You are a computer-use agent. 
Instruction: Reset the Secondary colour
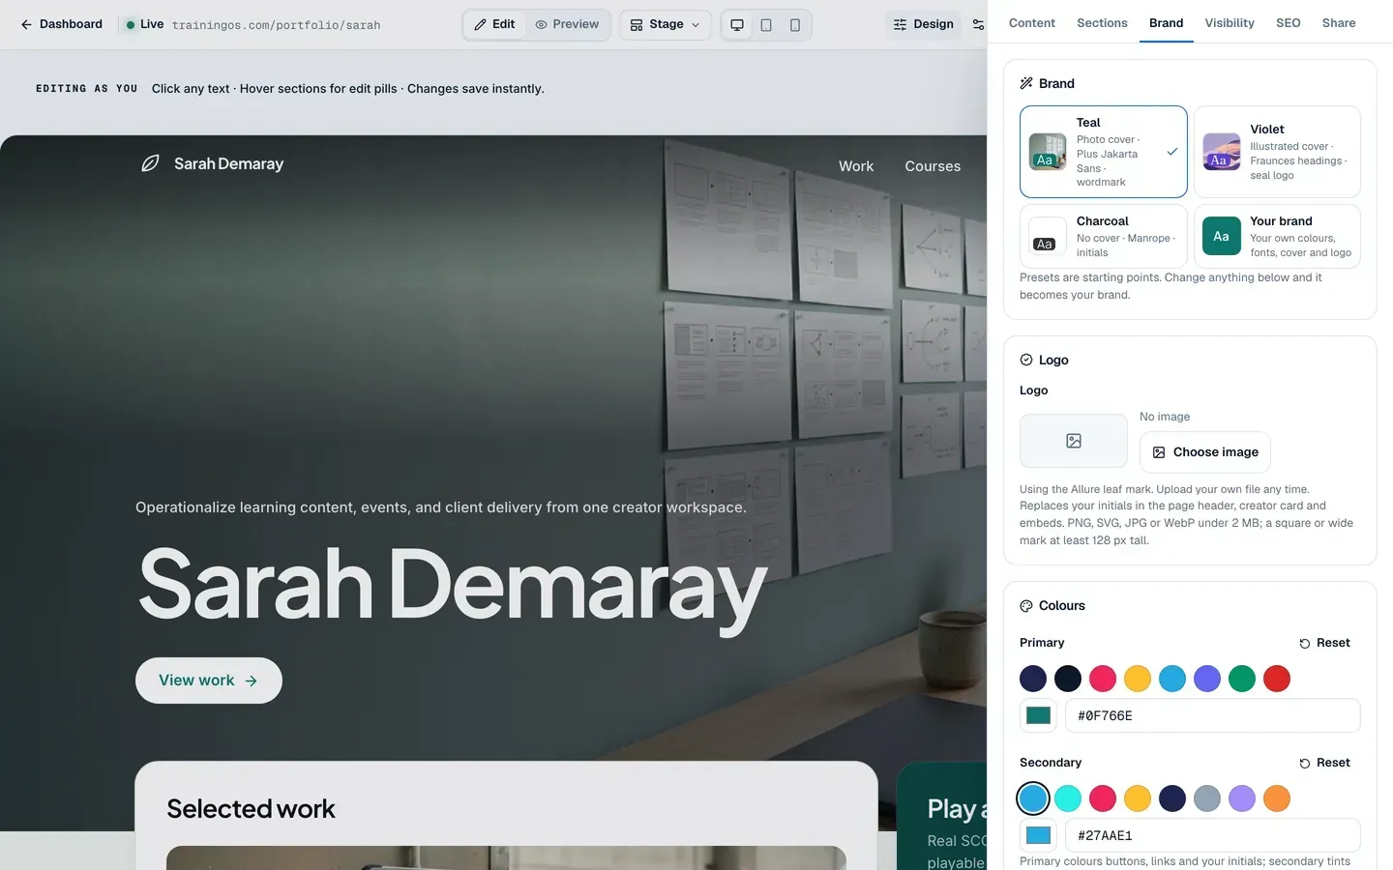pos(1325,763)
